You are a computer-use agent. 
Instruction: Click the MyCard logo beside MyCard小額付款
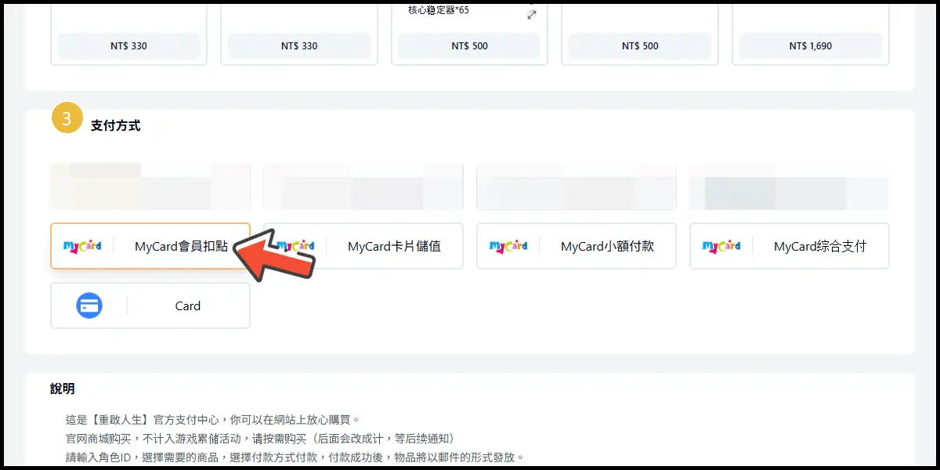(x=508, y=246)
